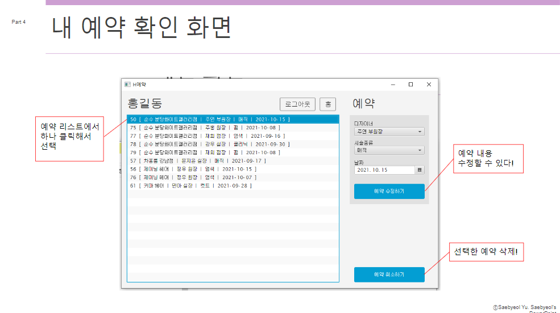Choose reservation 57 dated 2021-09-17
Screen dimensions: 560x313
[198, 160]
